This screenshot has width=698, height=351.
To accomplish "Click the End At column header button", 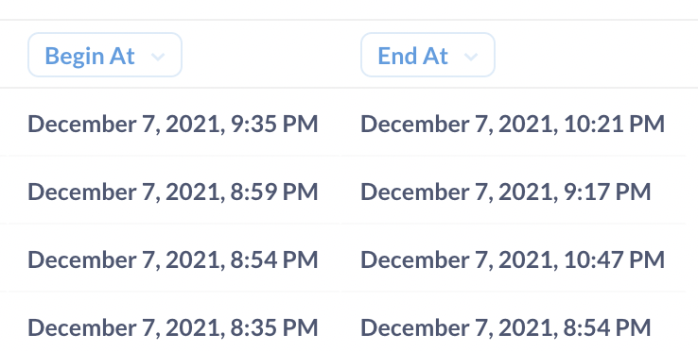I will 428,55.
